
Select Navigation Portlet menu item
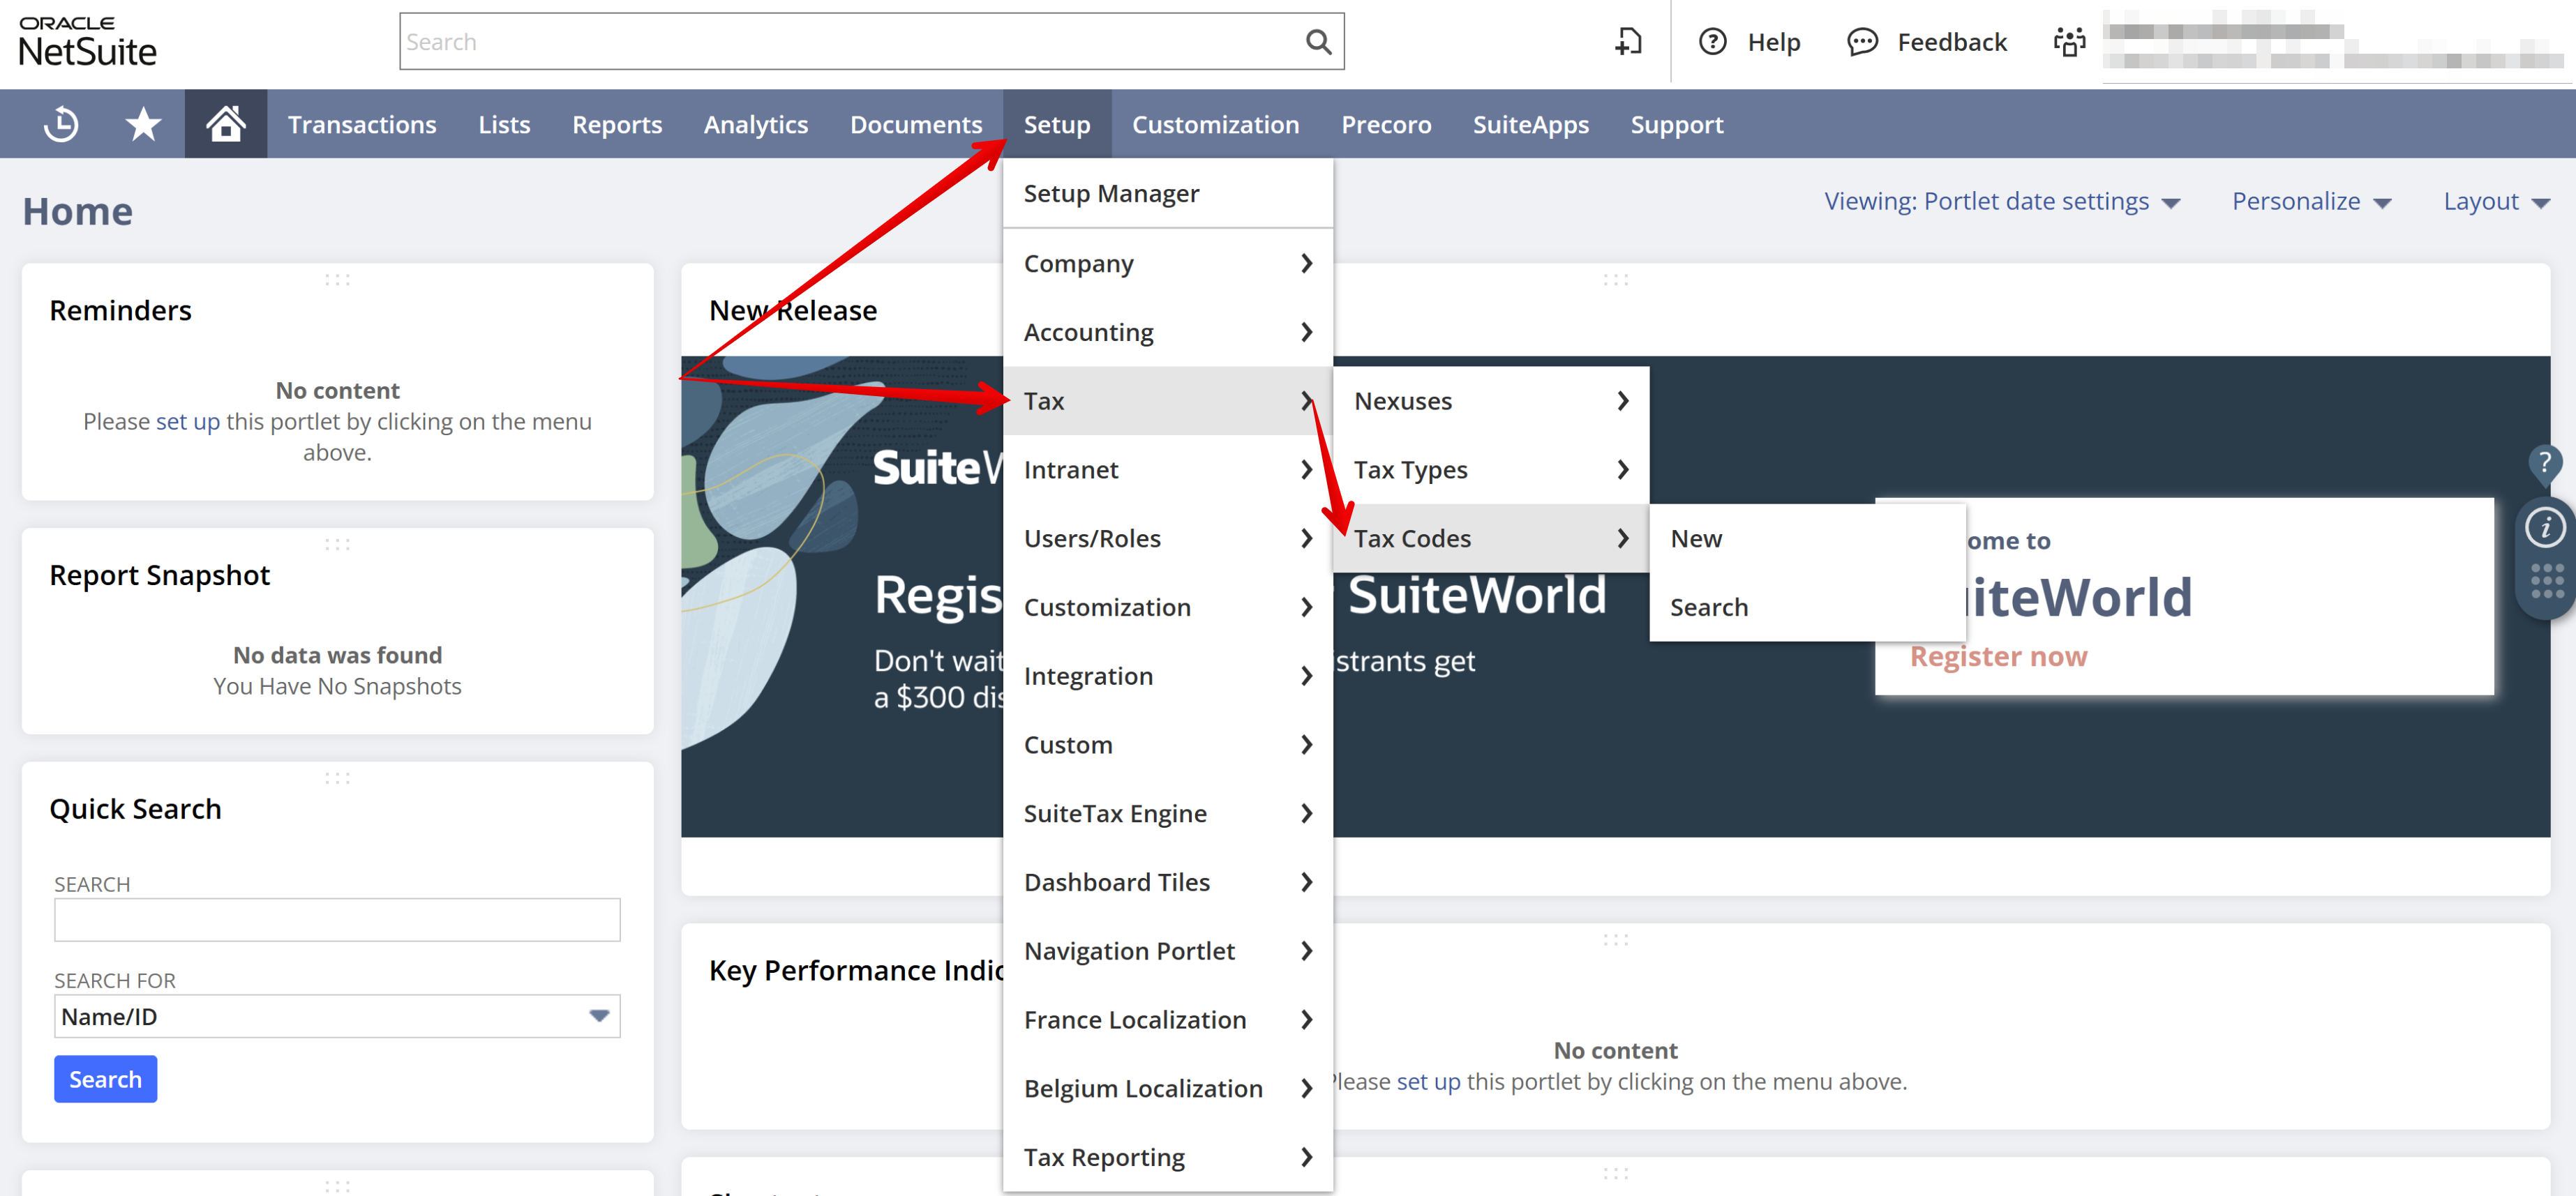tap(1167, 952)
